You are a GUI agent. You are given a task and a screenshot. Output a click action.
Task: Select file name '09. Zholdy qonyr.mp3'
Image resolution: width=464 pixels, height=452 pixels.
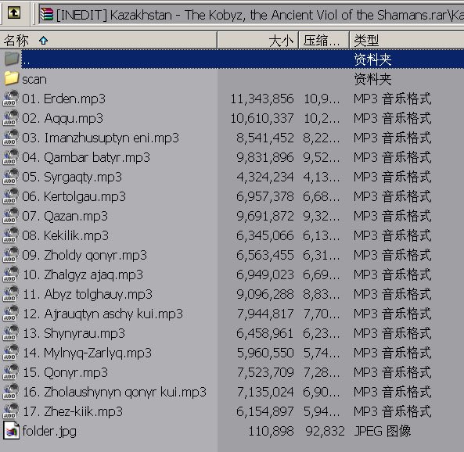pos(85,255)
